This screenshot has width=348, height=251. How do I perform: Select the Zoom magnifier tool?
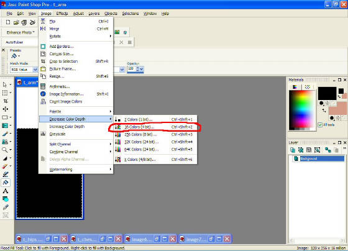click(x=5, y=150)
